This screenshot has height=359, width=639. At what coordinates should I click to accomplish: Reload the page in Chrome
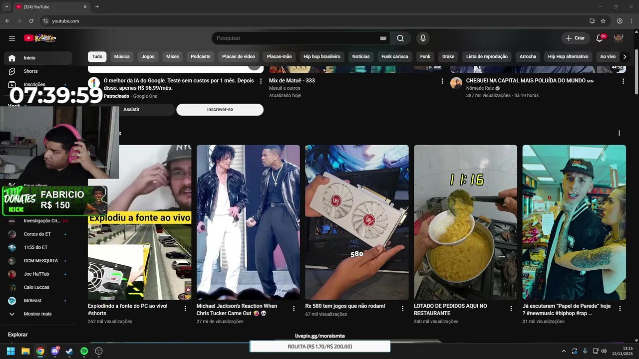coord(31,21)
